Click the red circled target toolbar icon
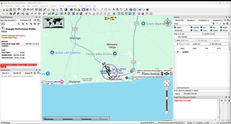The height and width of the screenshot is (124, 231). (x=69, y=13)
